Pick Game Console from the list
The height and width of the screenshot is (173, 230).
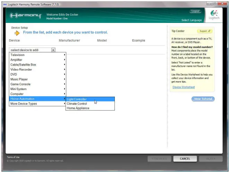coord(37,84)
